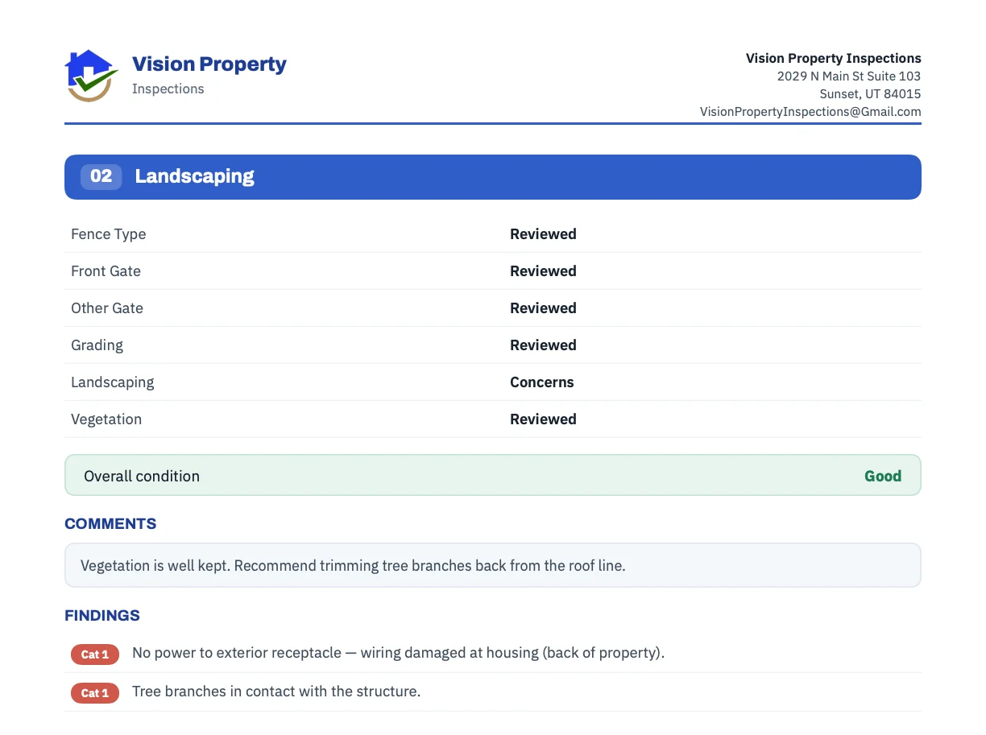Click the Overall condition label

tap(142, 476)
